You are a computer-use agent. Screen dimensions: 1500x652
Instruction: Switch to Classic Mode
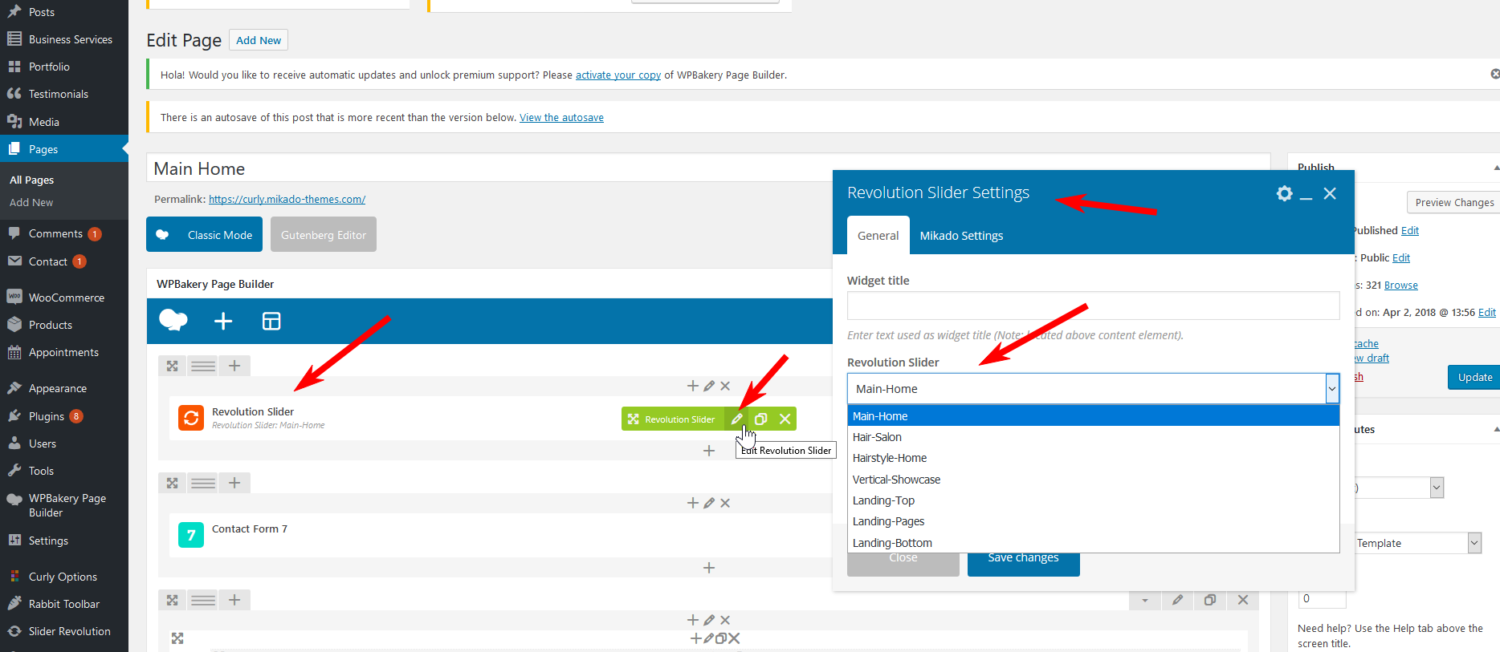click(204, 234)
